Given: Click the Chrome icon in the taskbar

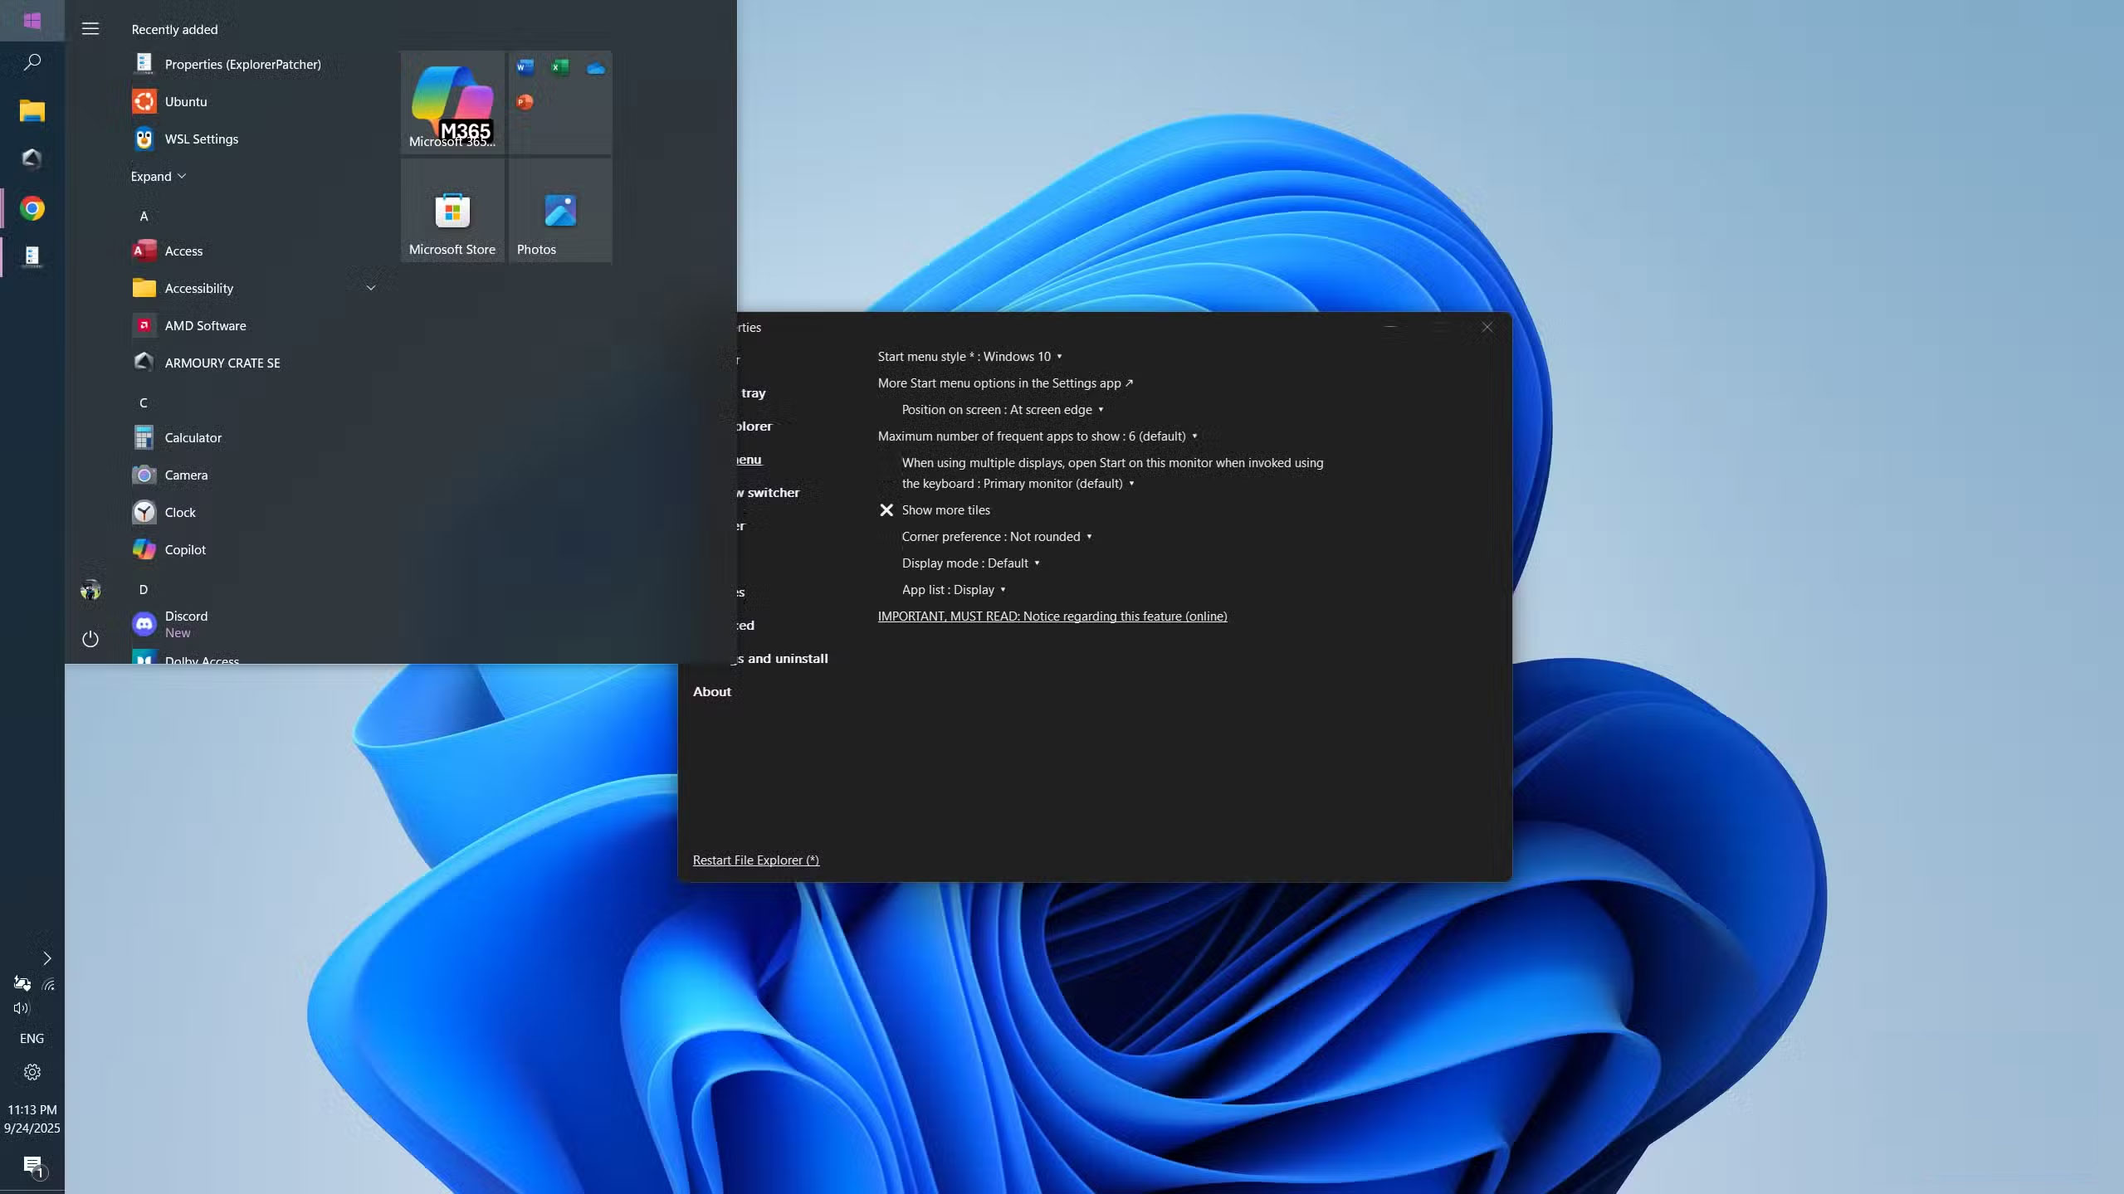Looking at the screenshot, I should coord(32,208).
